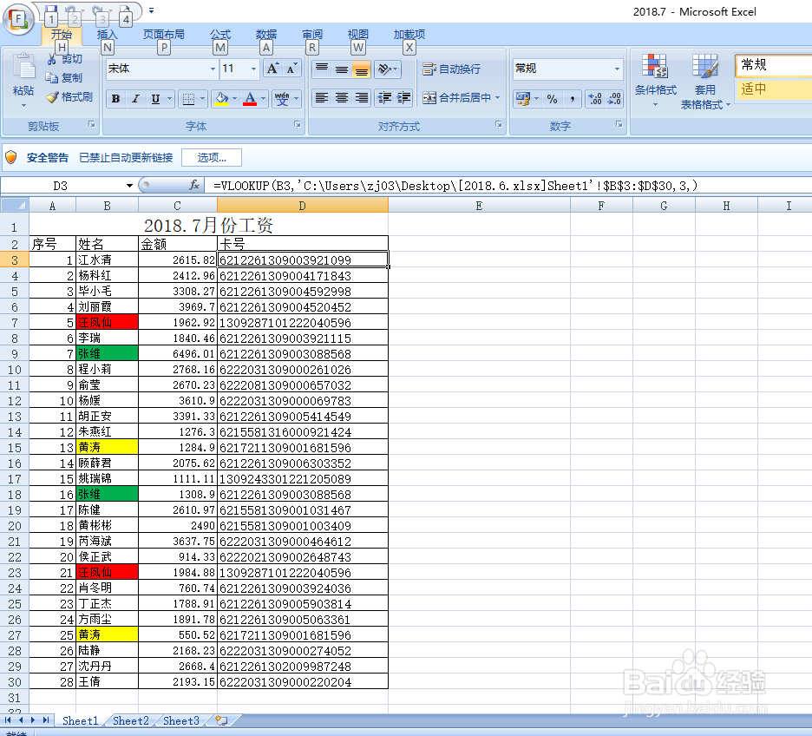This screenshot has height=736, width=812.
Task: Expand Merge & Center dropdown arrow
Action: pyautogui.click(x=498, y=98)
